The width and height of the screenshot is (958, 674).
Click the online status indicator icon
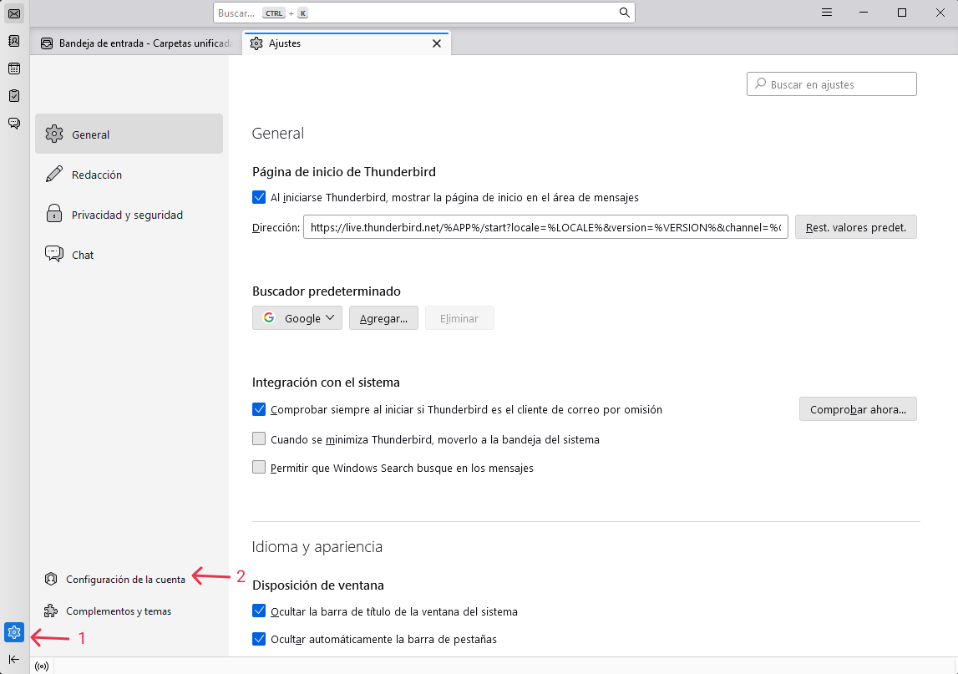[42, 666]
